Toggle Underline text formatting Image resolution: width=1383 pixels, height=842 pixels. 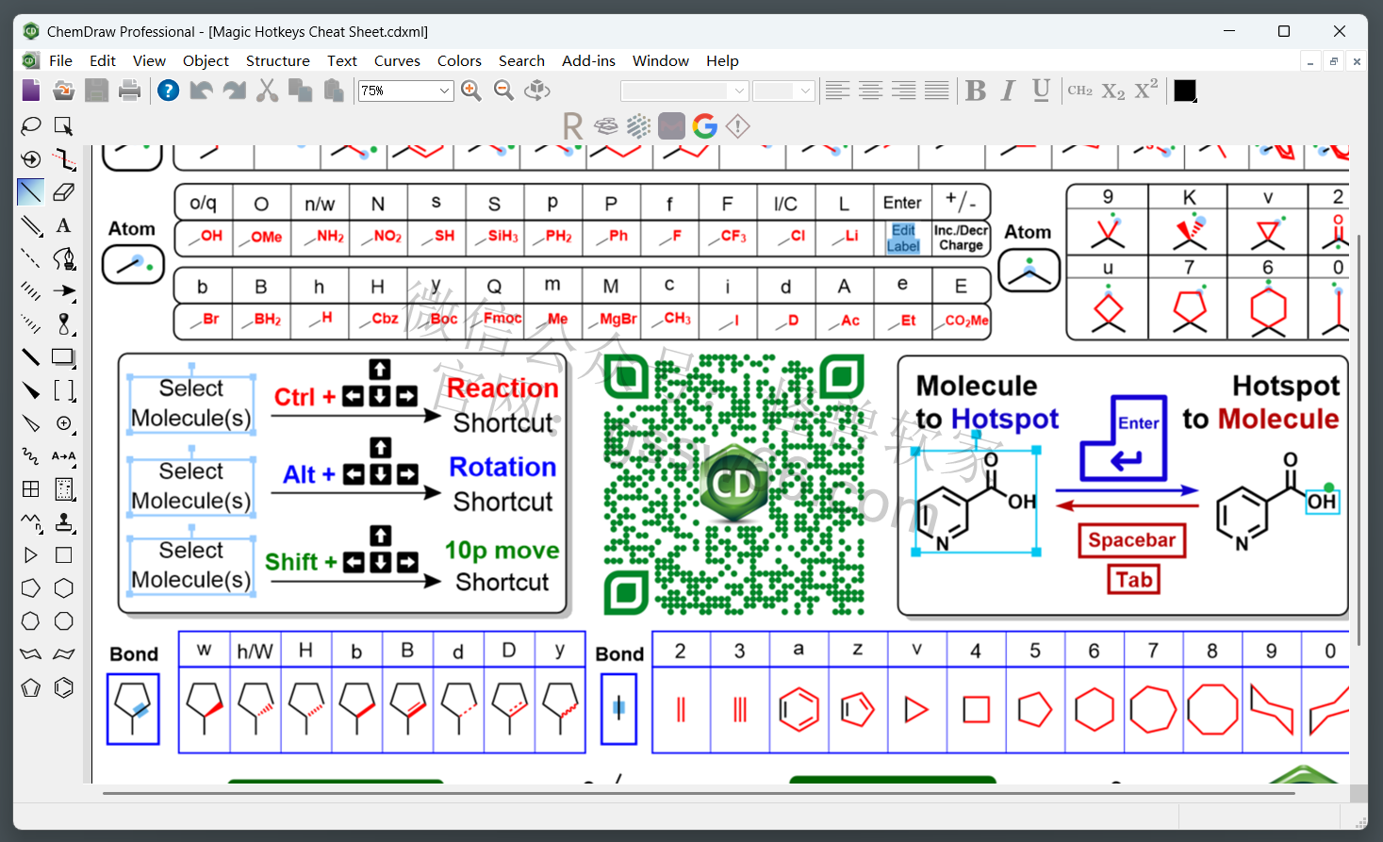[1041, 91]
